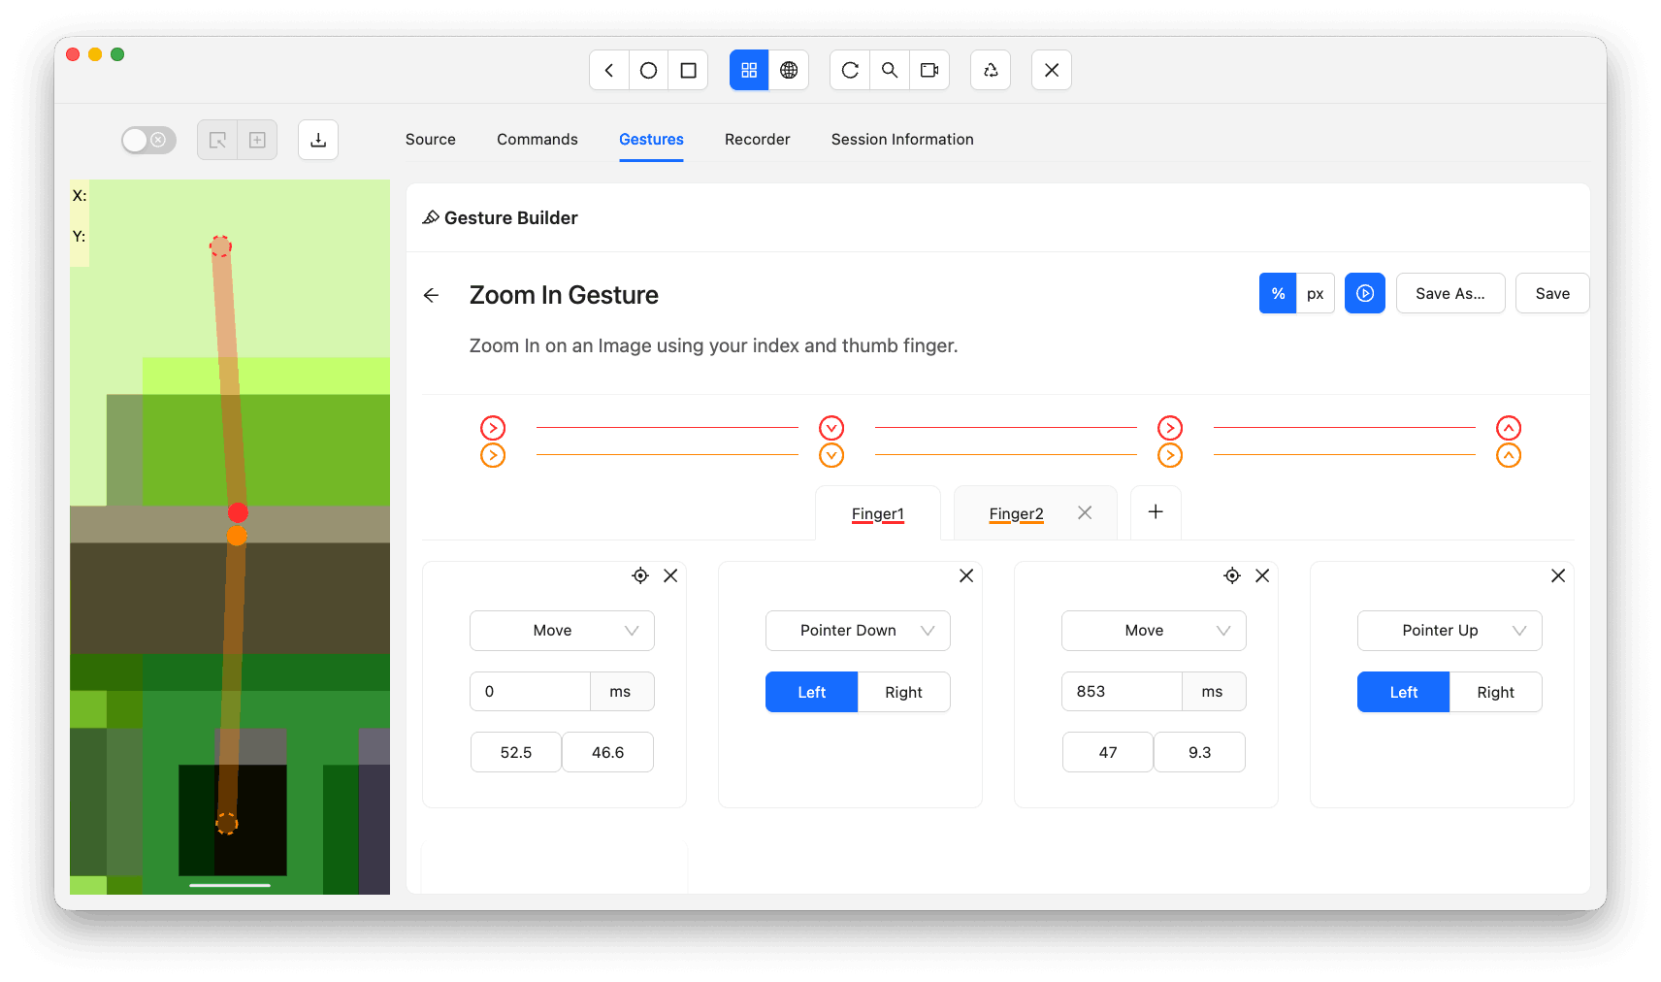
Task: Switch Pointer Down button to Right
Action: [903, 692]
